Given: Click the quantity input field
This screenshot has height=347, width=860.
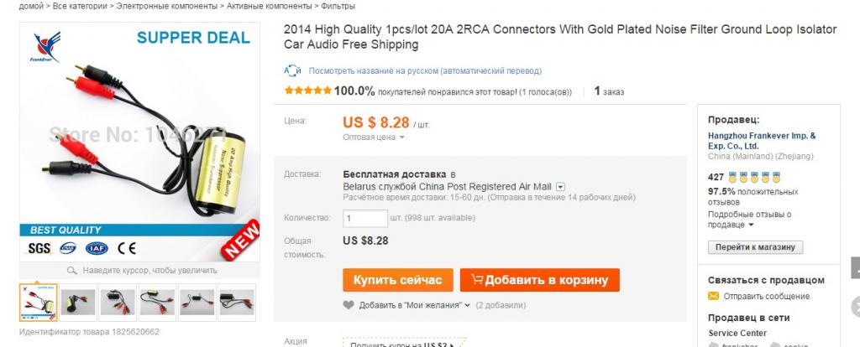Looking at the screenshot, I should [364, 218].
